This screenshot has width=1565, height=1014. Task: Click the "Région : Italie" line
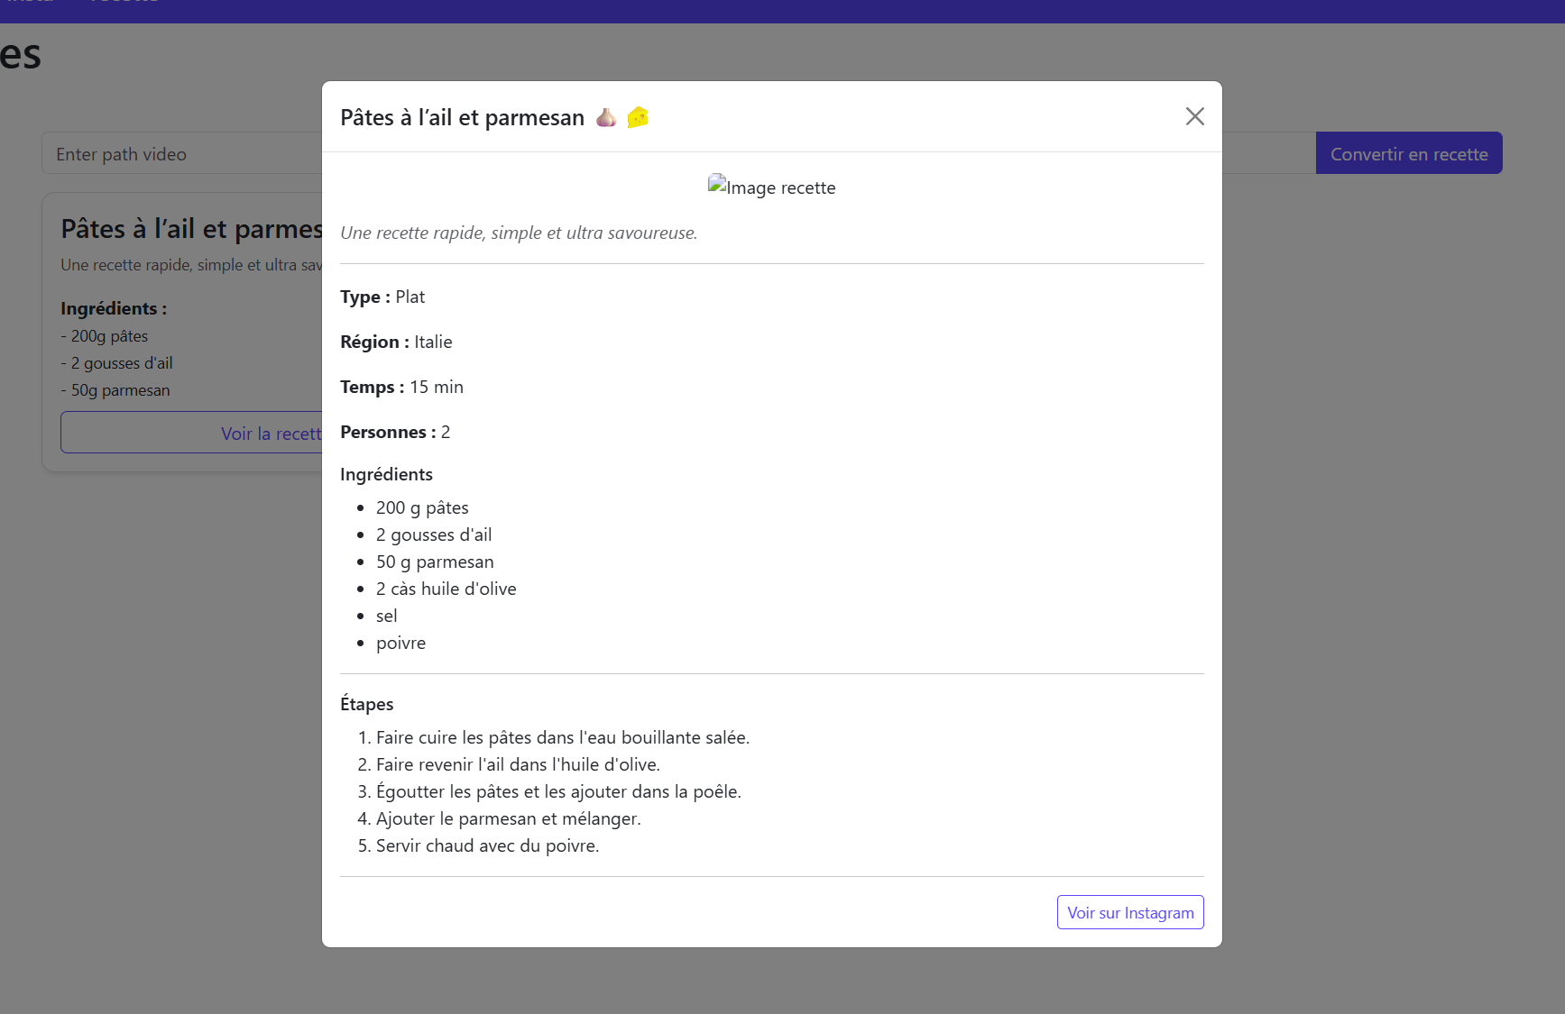point(396,342)
